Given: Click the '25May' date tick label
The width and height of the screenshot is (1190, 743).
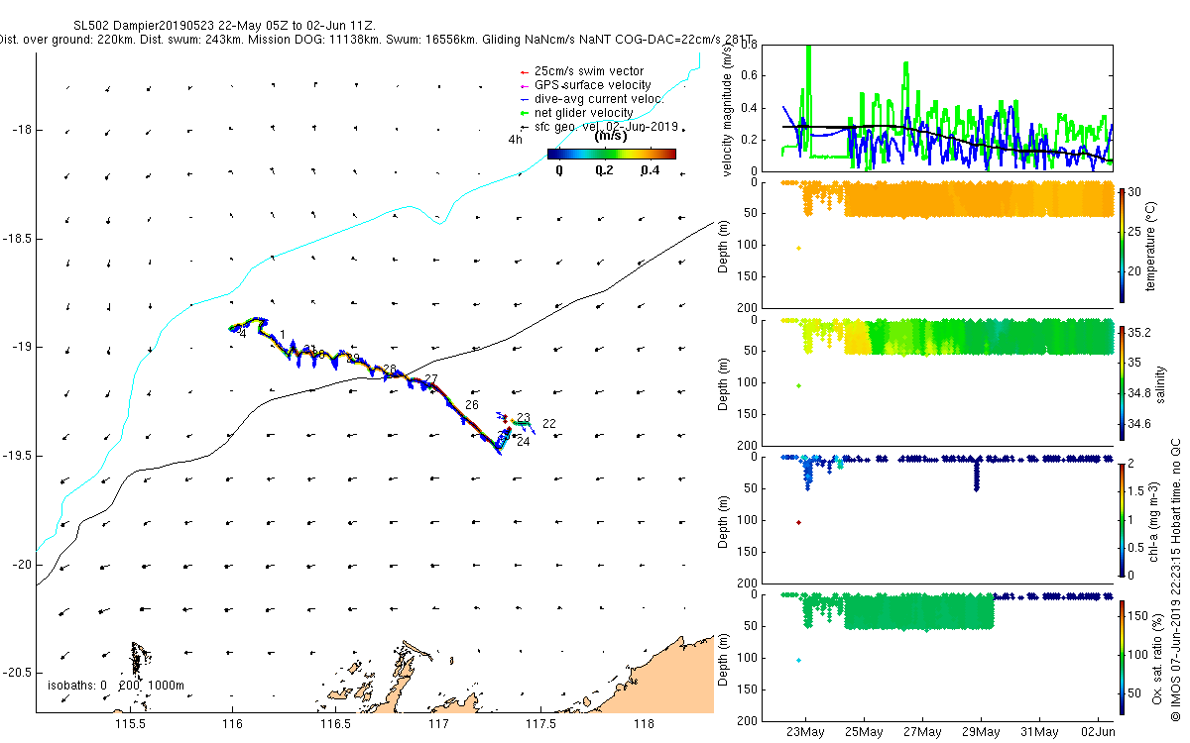Looking at the screenshot, I should pos(864,733).
